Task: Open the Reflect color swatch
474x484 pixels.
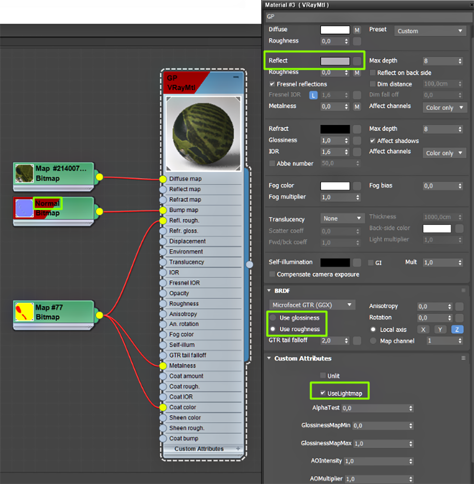Action: [x=335, y=61]
